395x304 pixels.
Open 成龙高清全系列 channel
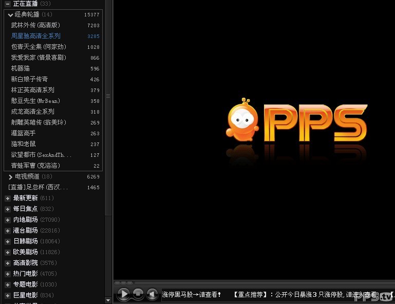pos(53,112)
